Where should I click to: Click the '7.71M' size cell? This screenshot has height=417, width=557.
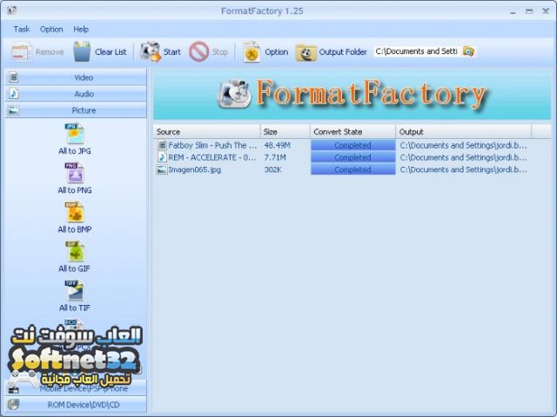point(275,157)
